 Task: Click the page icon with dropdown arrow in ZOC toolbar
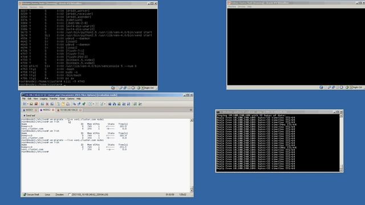point(102,104)
